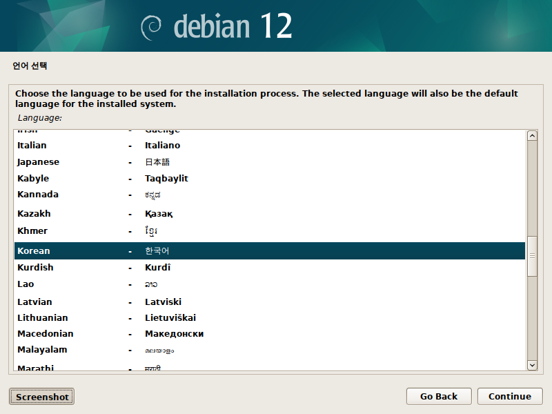Click the native name Kurdî
Viewport: 552px width, 414px height.
(158, 268)
